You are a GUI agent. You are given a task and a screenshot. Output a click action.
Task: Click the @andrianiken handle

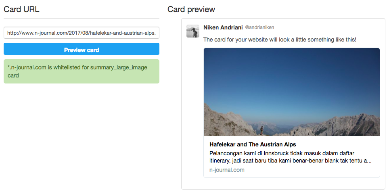tap(259, 27)
